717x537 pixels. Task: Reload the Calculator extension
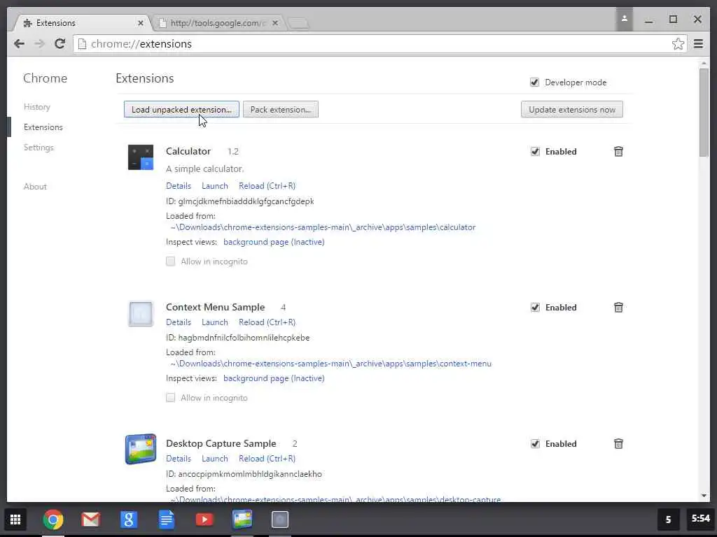267,186
